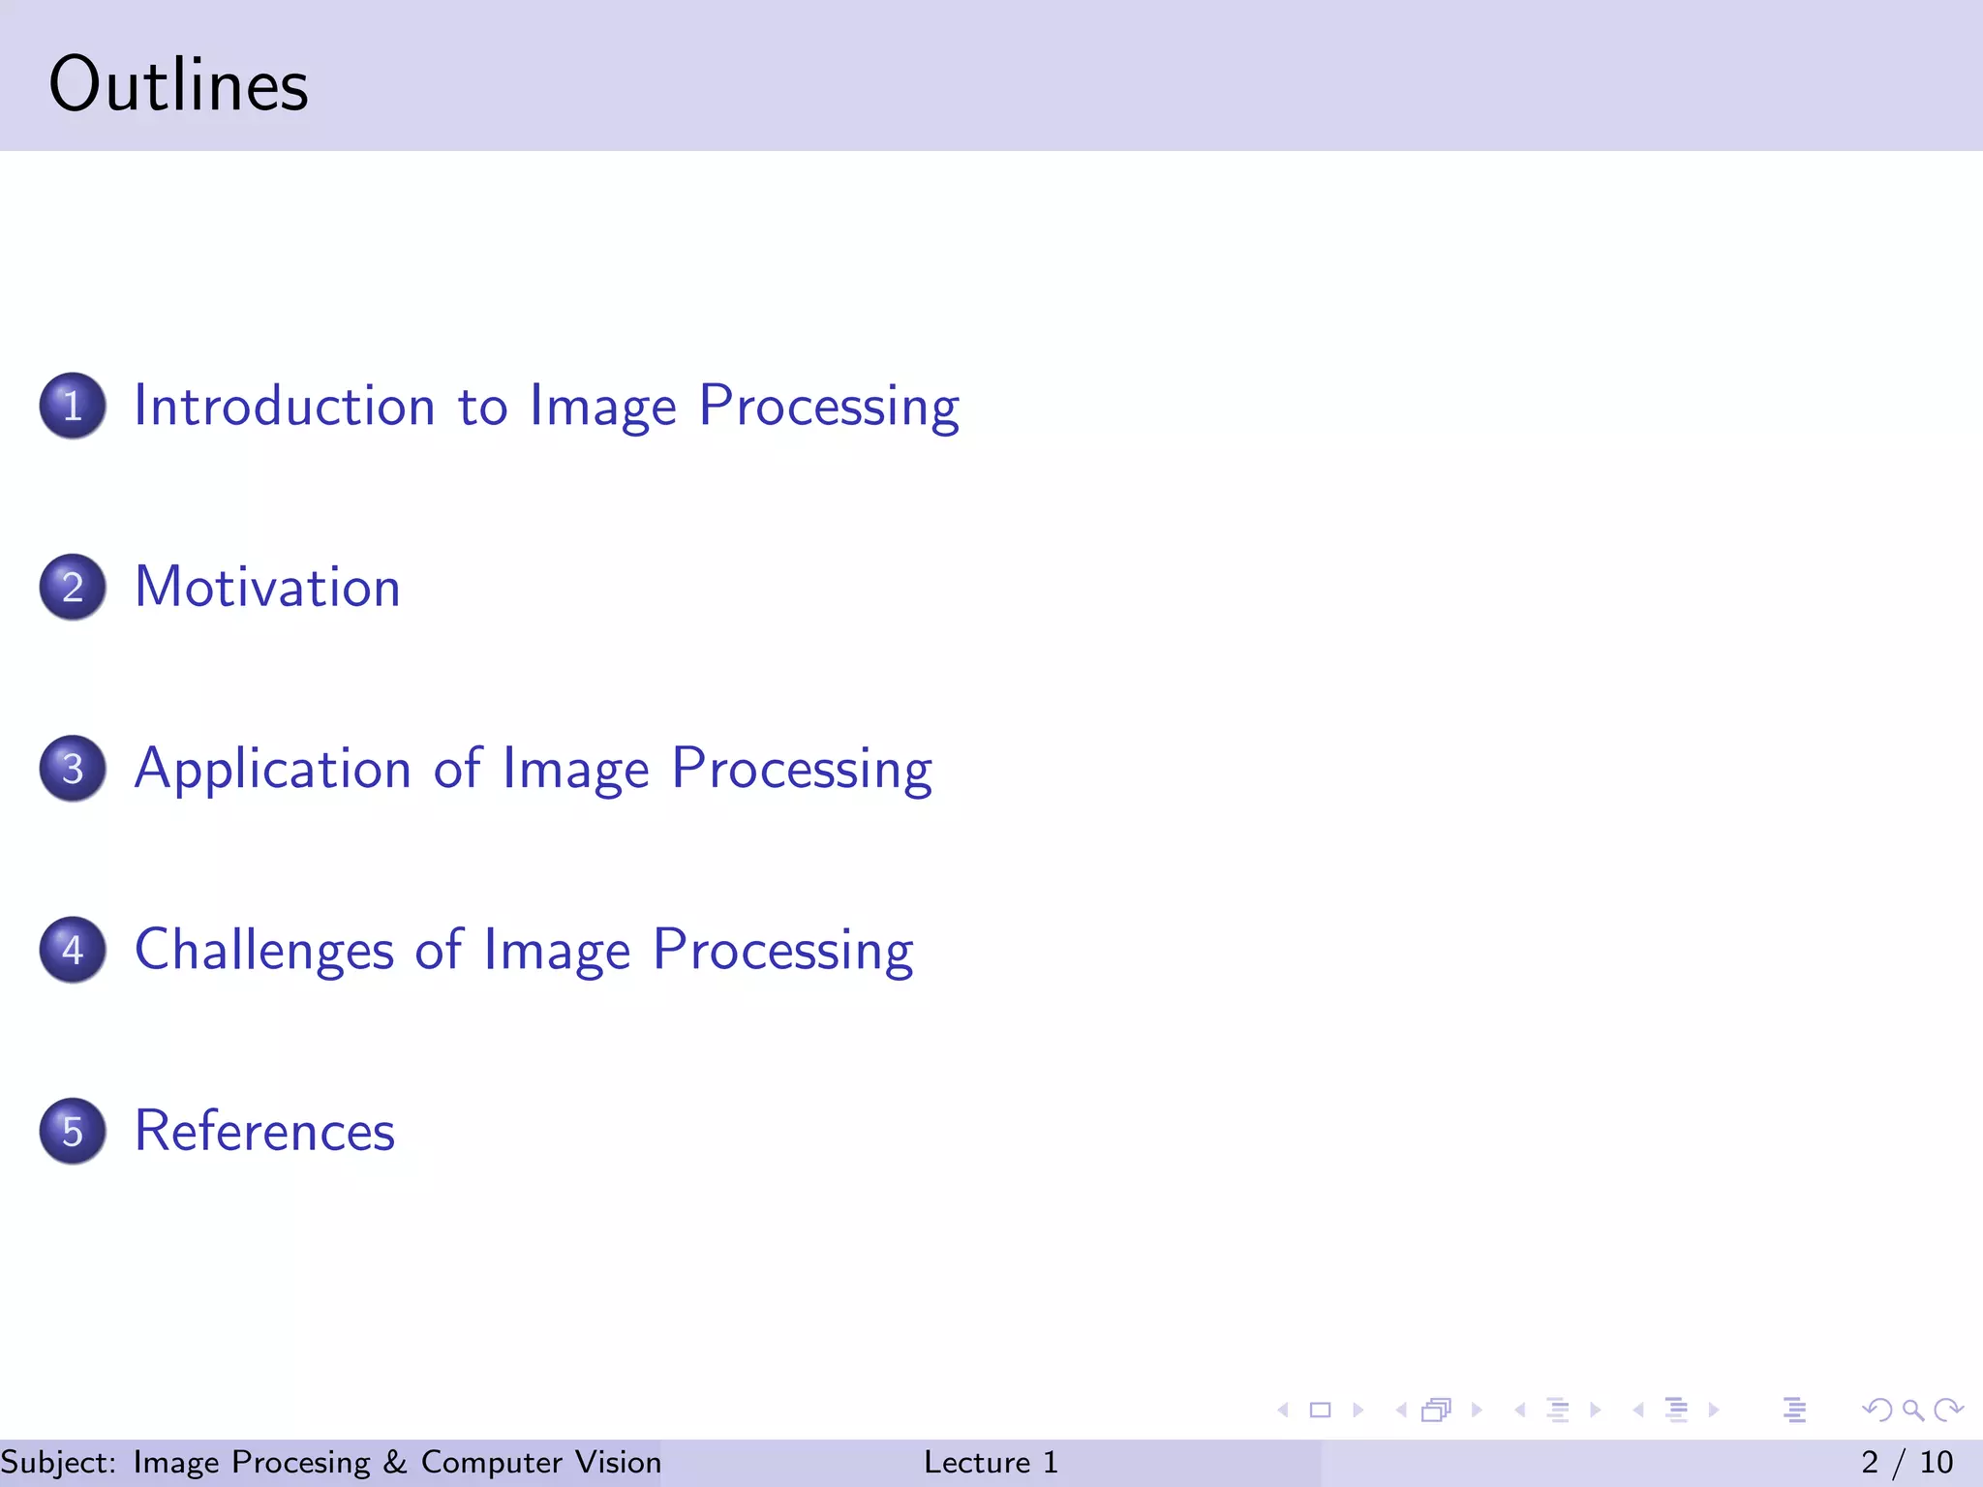Click the previous slide arrow
The image size is (1983, 1487).
click(1283, 1411)
